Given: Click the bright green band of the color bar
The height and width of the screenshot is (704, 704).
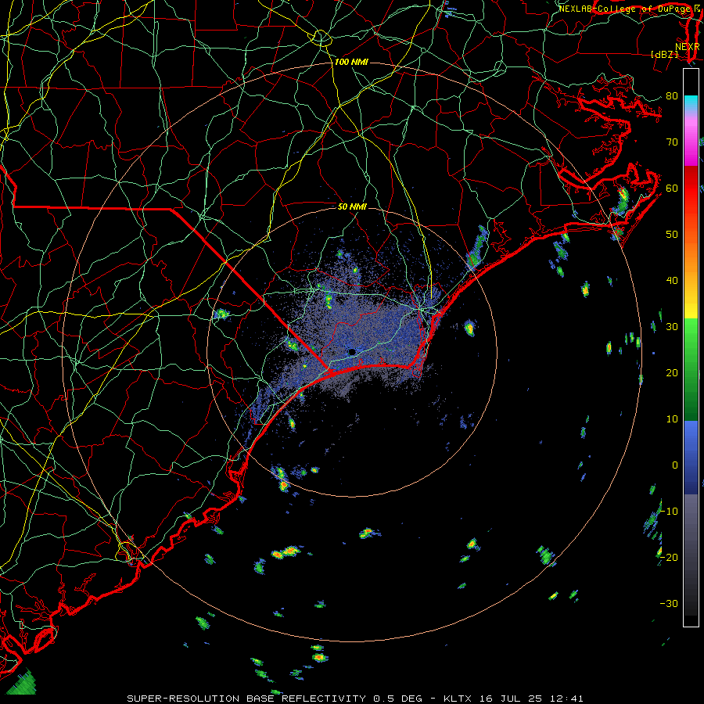Looking at the screenshot, I should pyautogui.click(x=691, y=341).
